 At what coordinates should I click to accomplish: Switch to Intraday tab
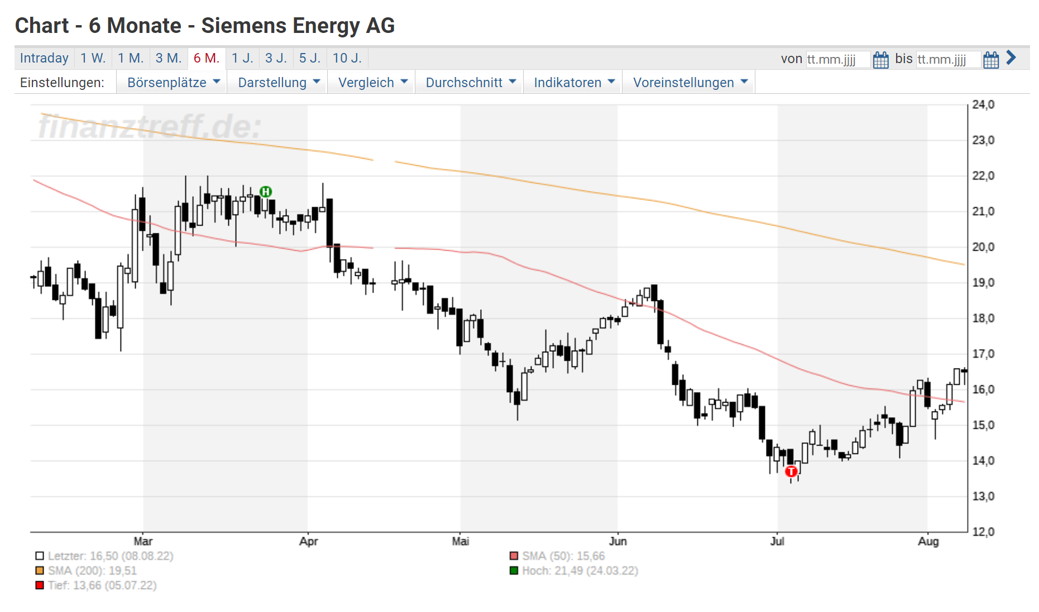pyautogui.click(x=44, y=58)
